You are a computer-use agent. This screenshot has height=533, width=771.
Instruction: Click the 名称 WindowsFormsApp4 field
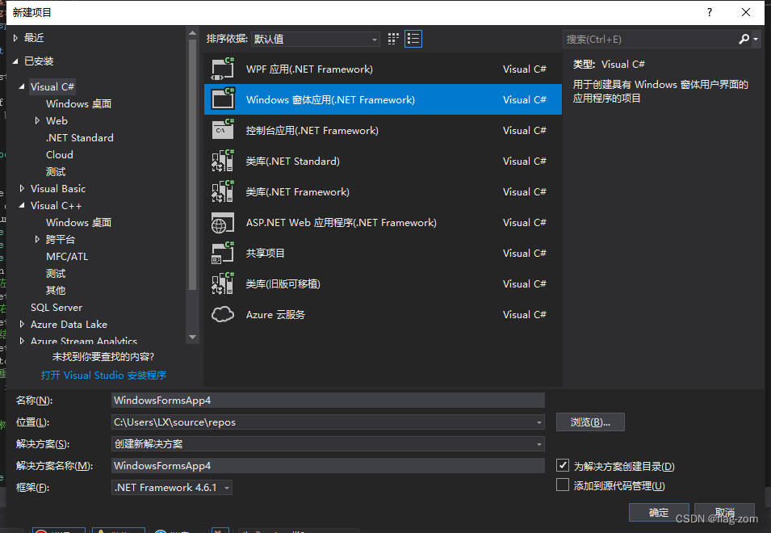pyautogui.click(x=328, y=401)
